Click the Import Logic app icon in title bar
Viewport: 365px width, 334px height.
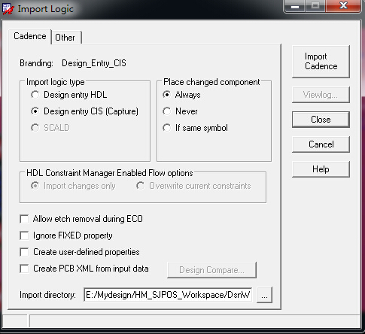[8, 9]
